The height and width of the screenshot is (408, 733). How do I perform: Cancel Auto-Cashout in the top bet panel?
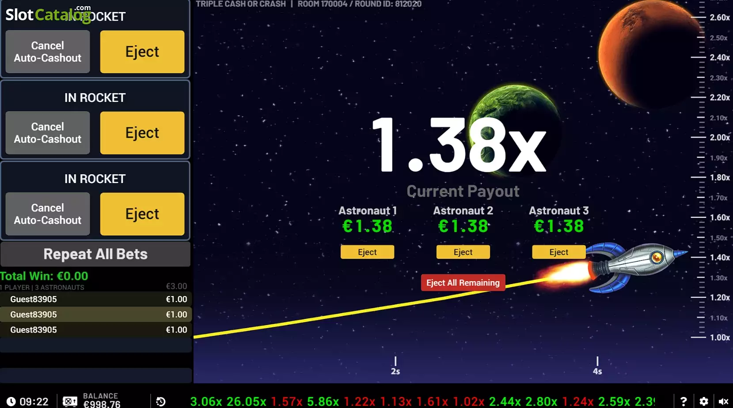(48, 52)
